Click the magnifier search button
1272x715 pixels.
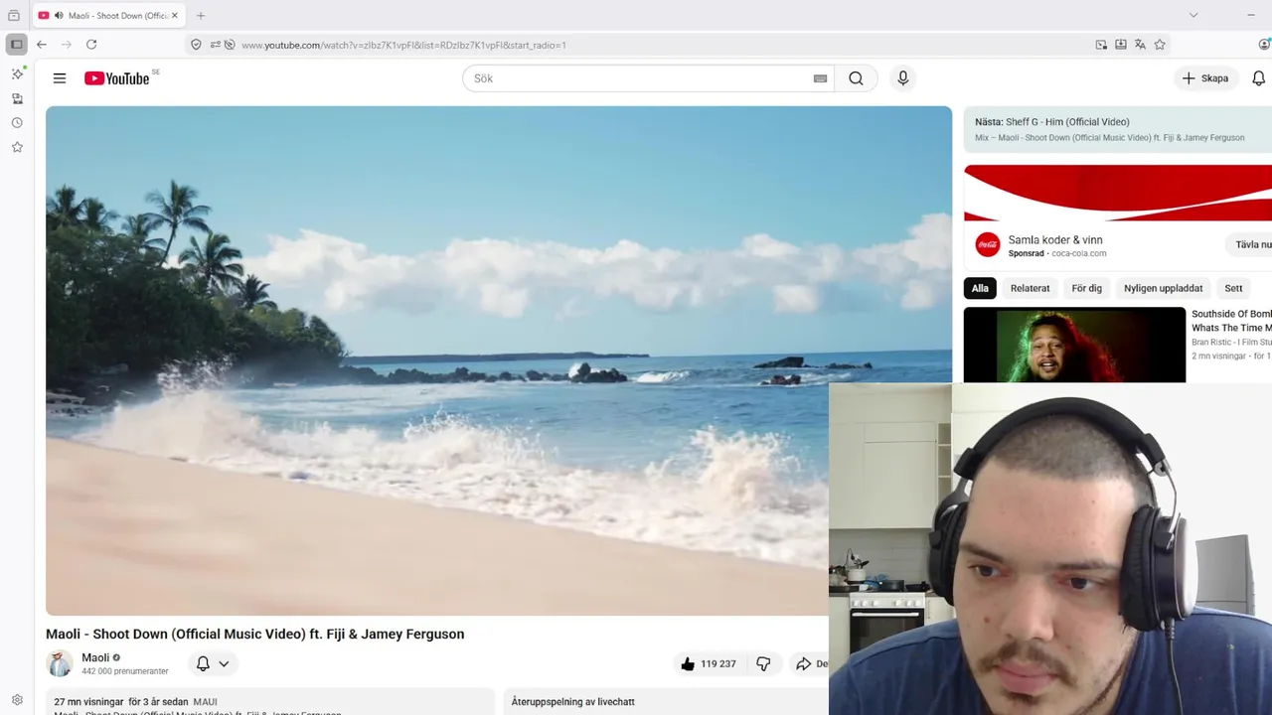[x=856, y=78]
